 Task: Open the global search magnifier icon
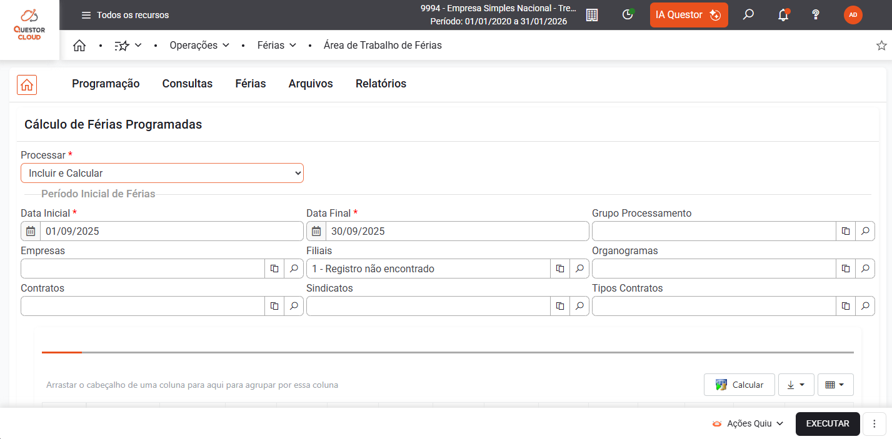tap(748, 15)
